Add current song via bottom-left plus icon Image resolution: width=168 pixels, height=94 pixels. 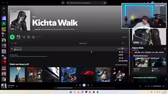coord(17,86)
